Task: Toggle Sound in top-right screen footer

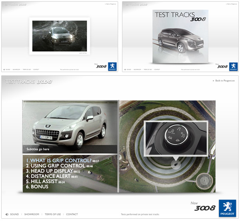Action: 128,69
